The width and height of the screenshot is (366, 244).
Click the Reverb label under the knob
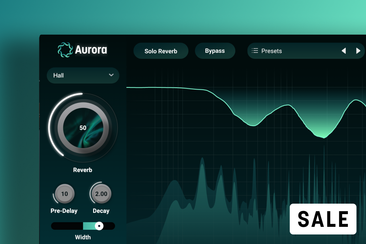83,170
